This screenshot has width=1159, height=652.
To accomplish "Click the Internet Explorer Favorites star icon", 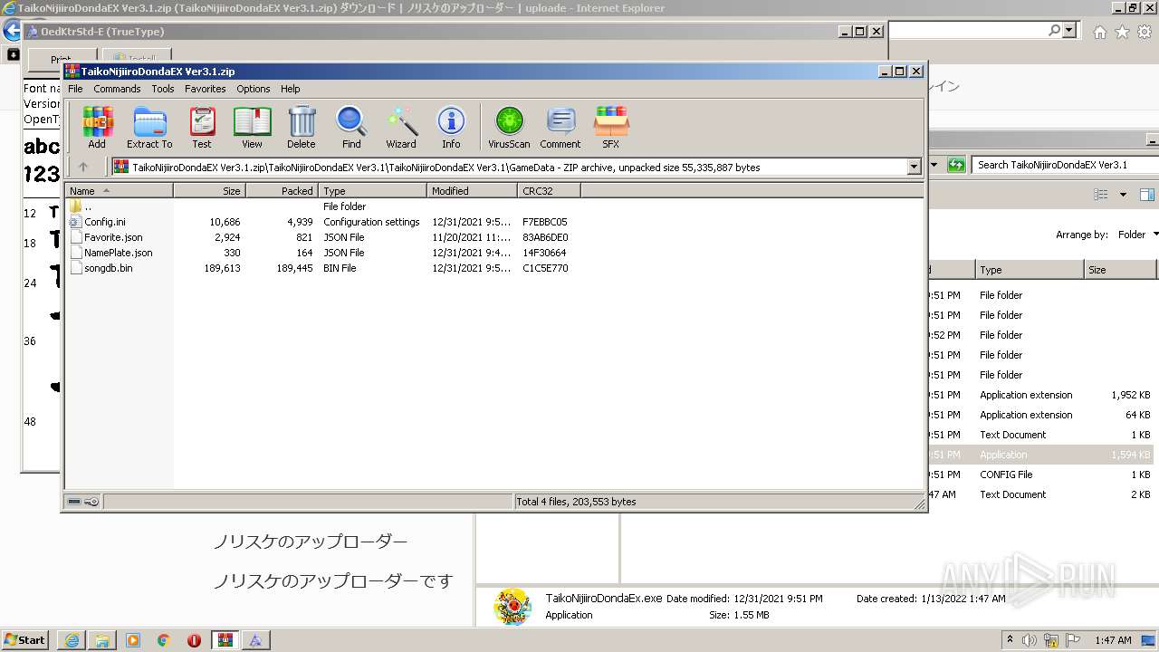I will [1122, 32].
